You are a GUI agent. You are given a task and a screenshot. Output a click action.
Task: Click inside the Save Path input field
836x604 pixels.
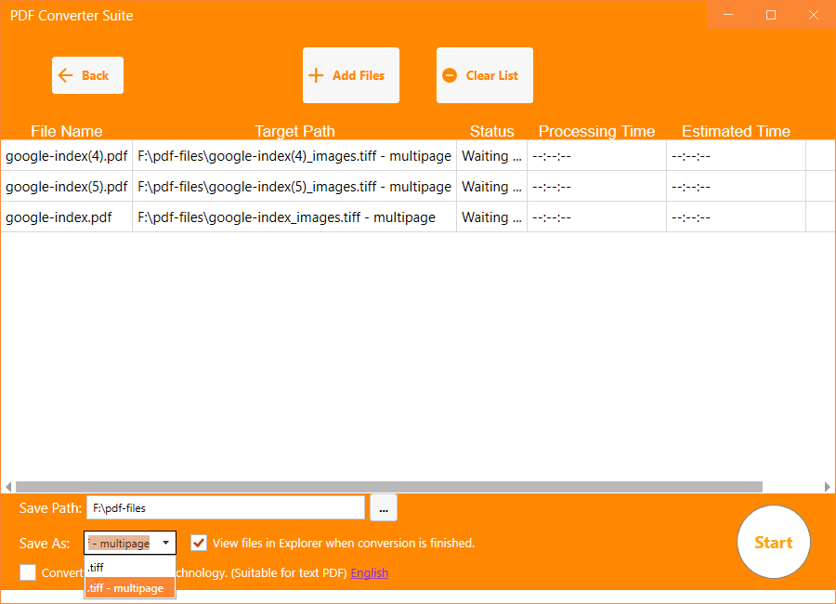pos(226,507)
